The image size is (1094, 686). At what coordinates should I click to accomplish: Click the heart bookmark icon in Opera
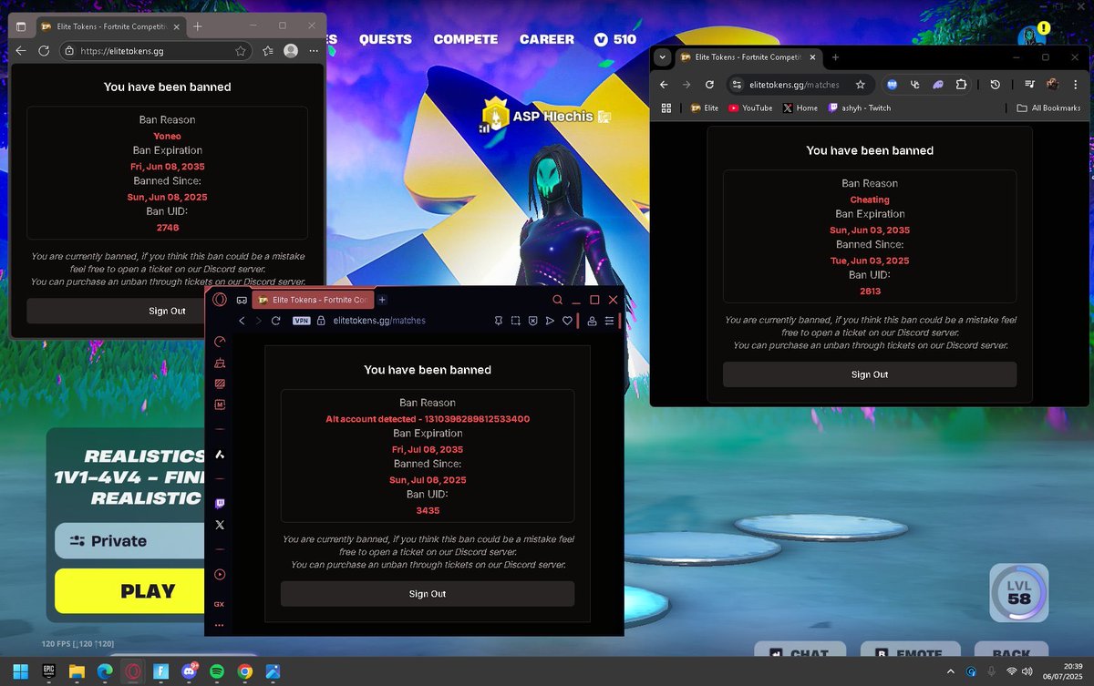(x=566, y=321)
